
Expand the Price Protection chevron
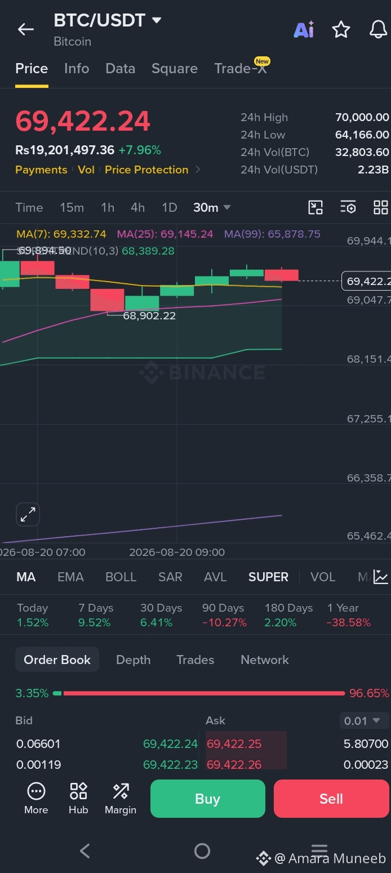click(198, 170)
